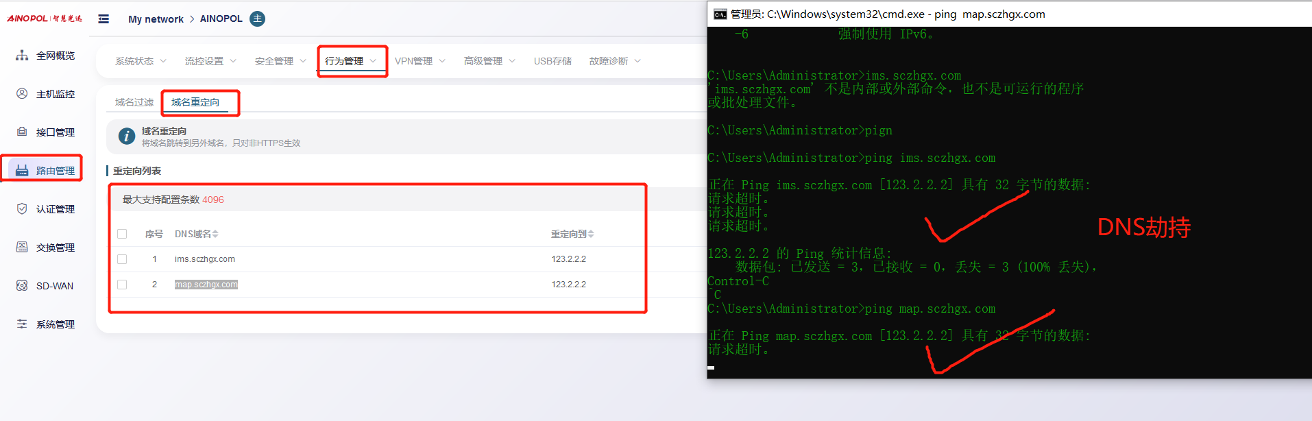Screen dimensions: 1312x421
Task: Click the My network breadcrumb link
Action: [156, 19]
